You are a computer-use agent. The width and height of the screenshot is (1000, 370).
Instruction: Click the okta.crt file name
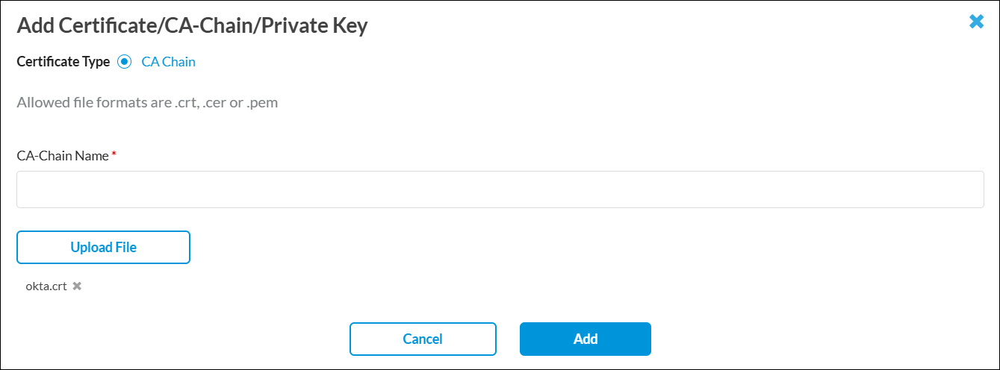click(x=46, y=286)
